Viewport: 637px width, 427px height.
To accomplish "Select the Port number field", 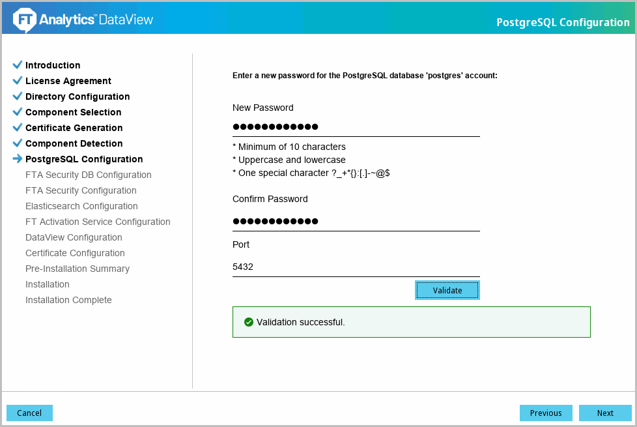I will click(x=356, y=267).
